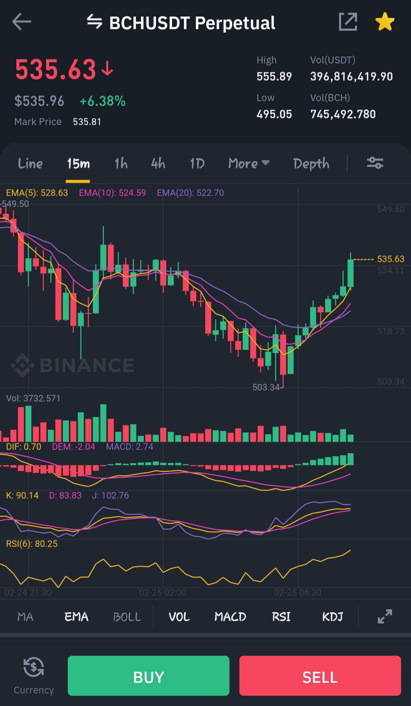Open the share/export icon
411x706 pixels.
[x=348, y=22]
